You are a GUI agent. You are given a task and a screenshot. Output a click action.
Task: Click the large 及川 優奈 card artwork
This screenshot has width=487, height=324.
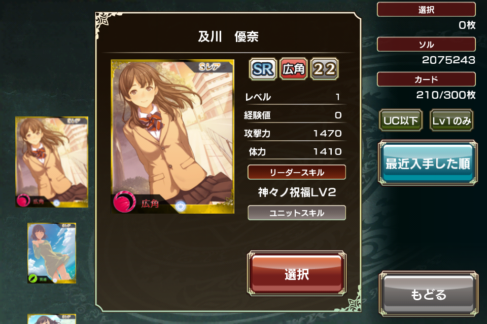172,136
